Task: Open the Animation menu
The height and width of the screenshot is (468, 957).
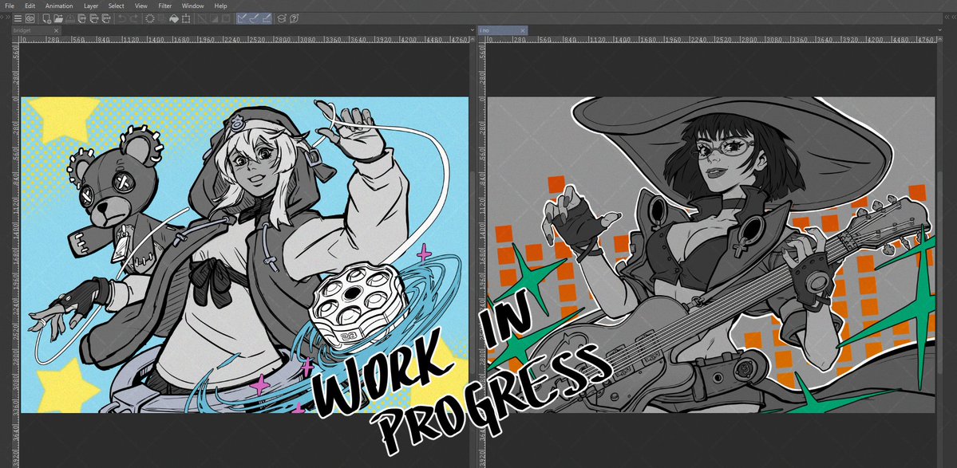Action: click(58, 6)
